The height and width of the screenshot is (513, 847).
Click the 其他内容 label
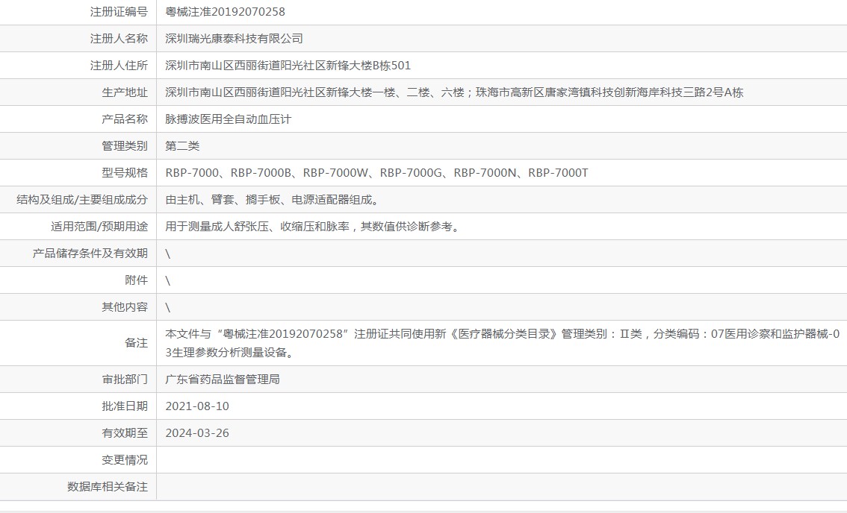pos(125,307)
